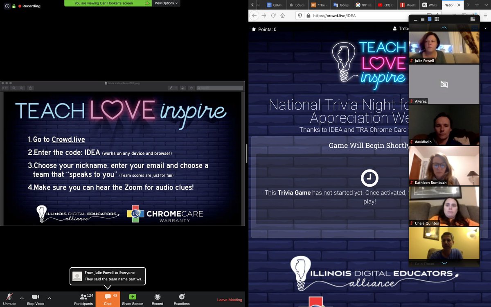The height and width of the screenshot is (307, 491).
Task: Open the markup pen dropdown arrow in Preview
Action: (x=176, y=88)
